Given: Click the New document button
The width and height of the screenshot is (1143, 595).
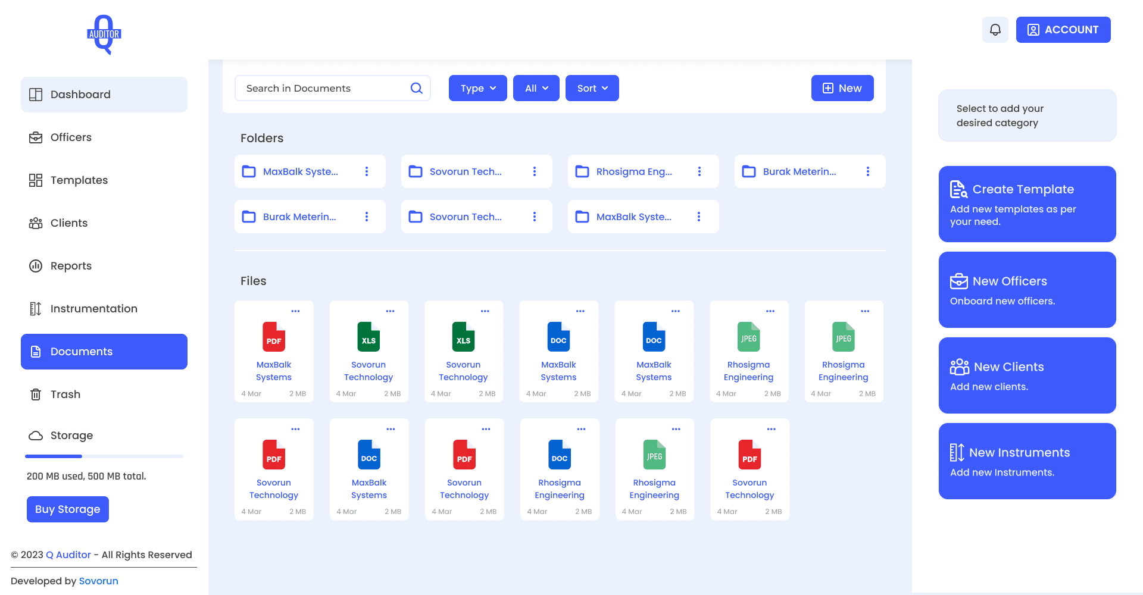Looking at the screenshot, I should click(x=842, y=88).
